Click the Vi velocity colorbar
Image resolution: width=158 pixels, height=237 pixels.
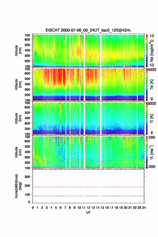pyautogui.click(x=147, y=152)
